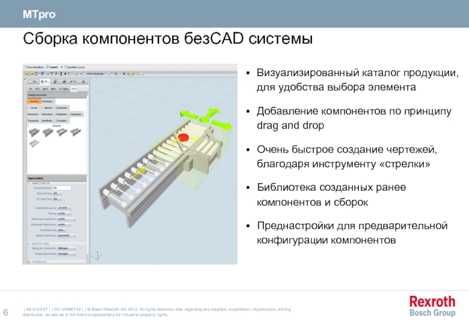Click the 'Positioniere...' category button
This screenshot has height=324, width=469.
coord(63,114)
